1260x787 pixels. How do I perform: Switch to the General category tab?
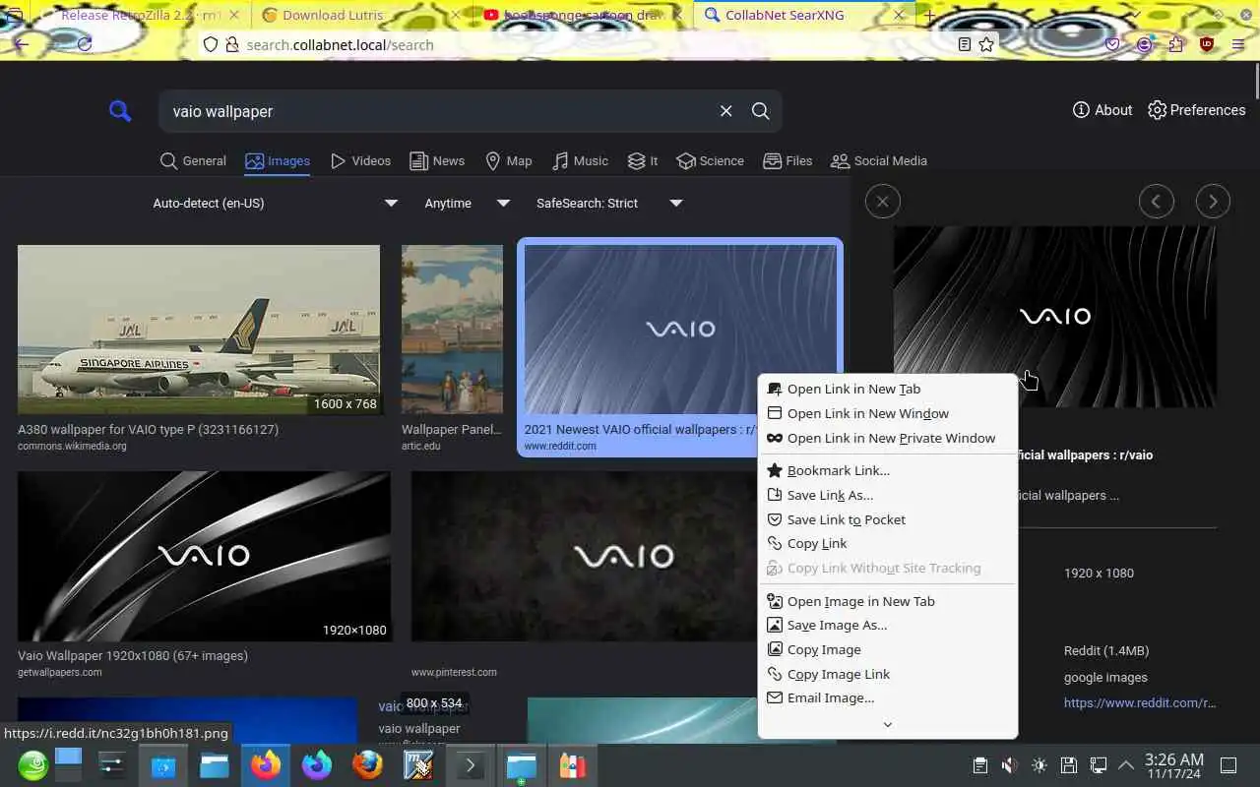193,160
